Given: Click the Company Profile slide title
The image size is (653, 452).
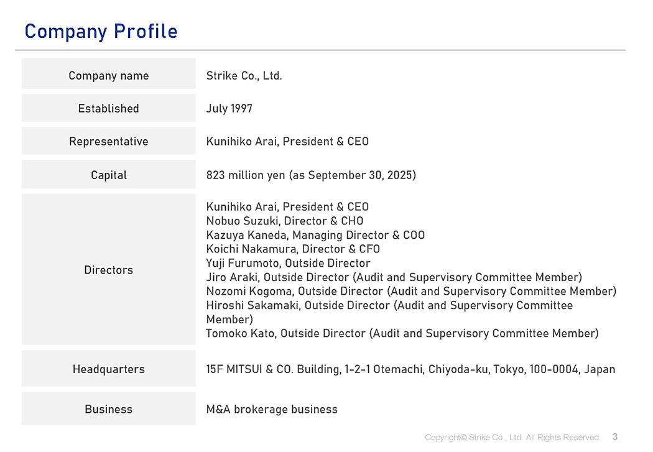Looking at the screenshot, I should click(x=101, y=32).
